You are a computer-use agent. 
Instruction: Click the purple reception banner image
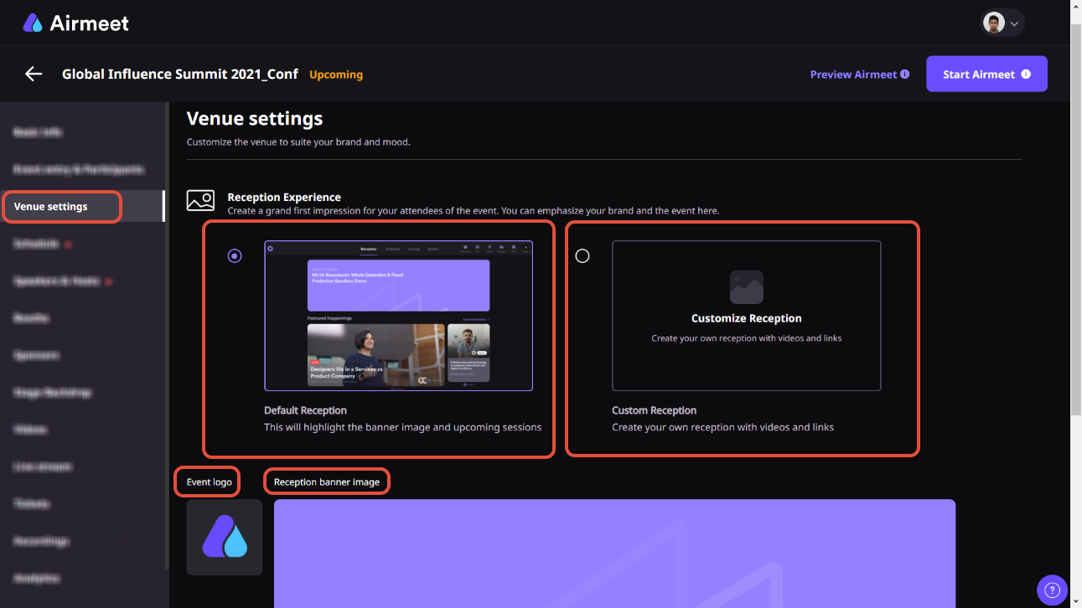[x=614, y=554]
